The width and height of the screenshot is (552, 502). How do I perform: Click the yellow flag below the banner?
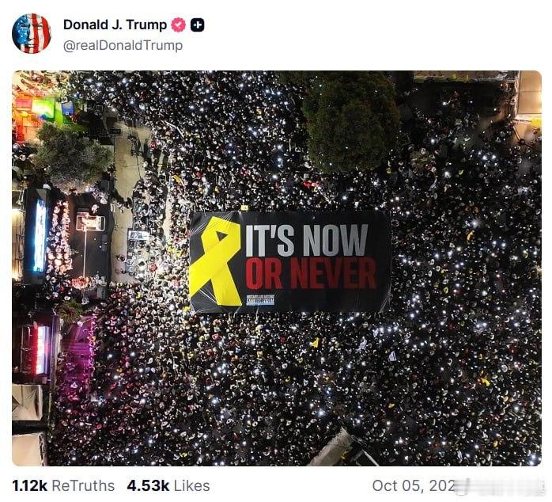tap(315, 343)
